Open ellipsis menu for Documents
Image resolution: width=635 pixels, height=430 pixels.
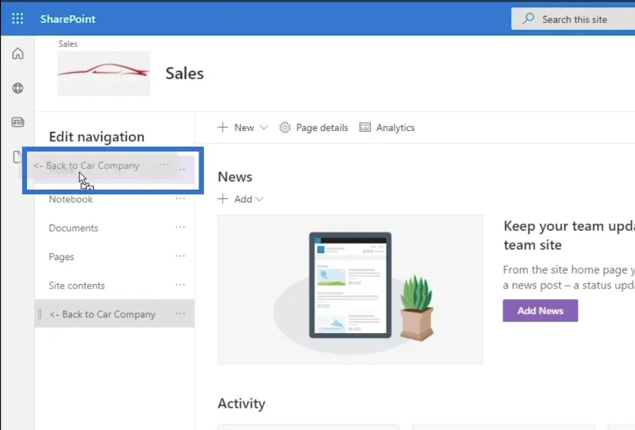pyautogui.click(x=180, y=227)
